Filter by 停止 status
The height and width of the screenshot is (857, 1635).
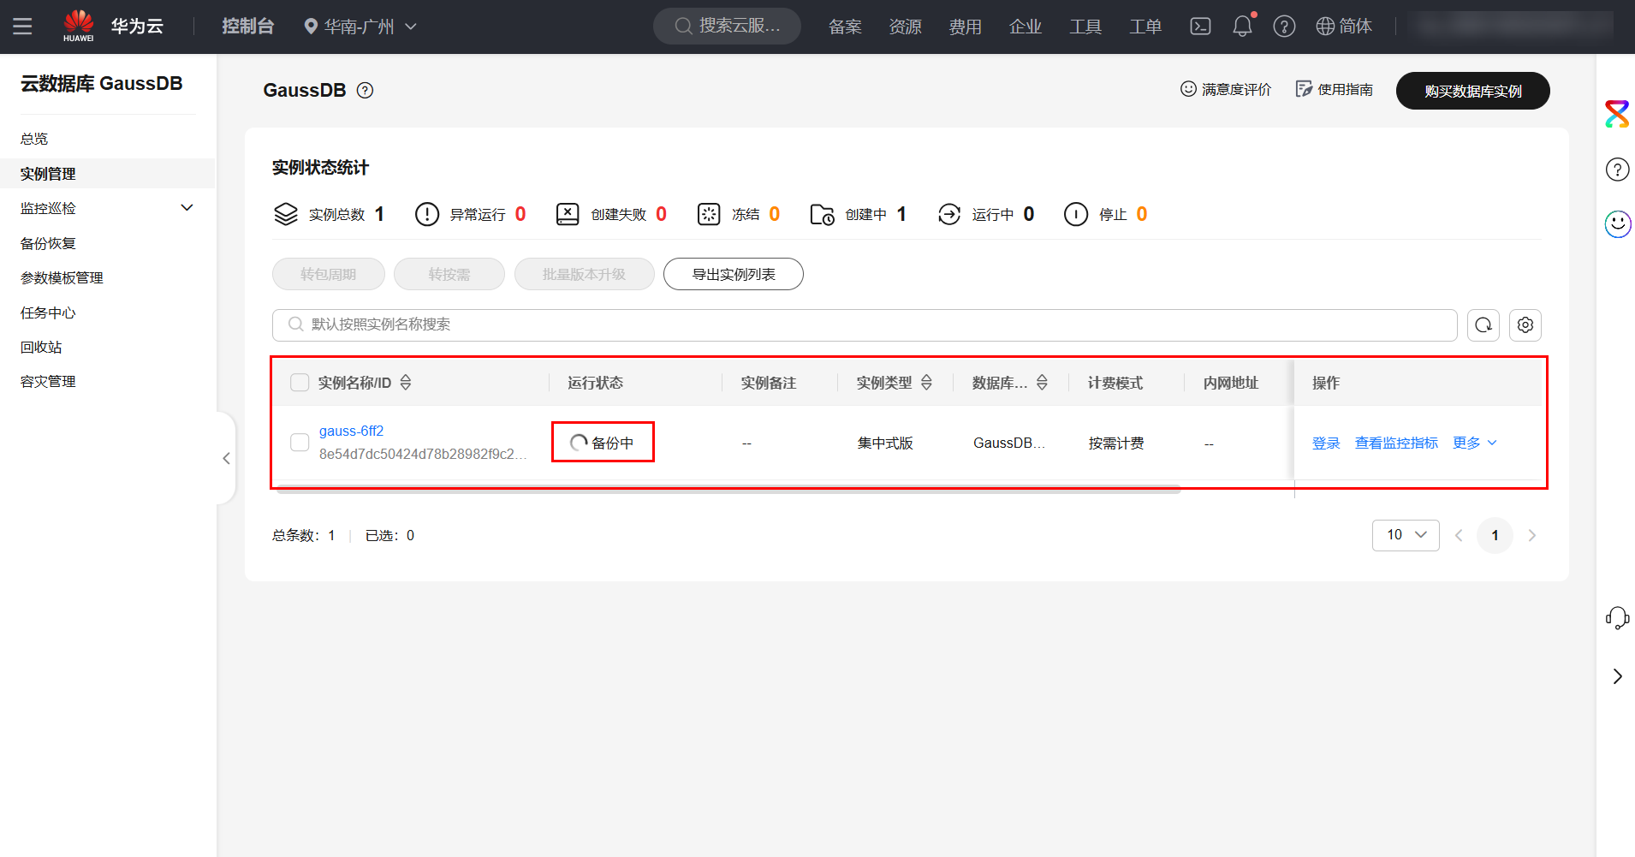click(x=1105, y=214)
